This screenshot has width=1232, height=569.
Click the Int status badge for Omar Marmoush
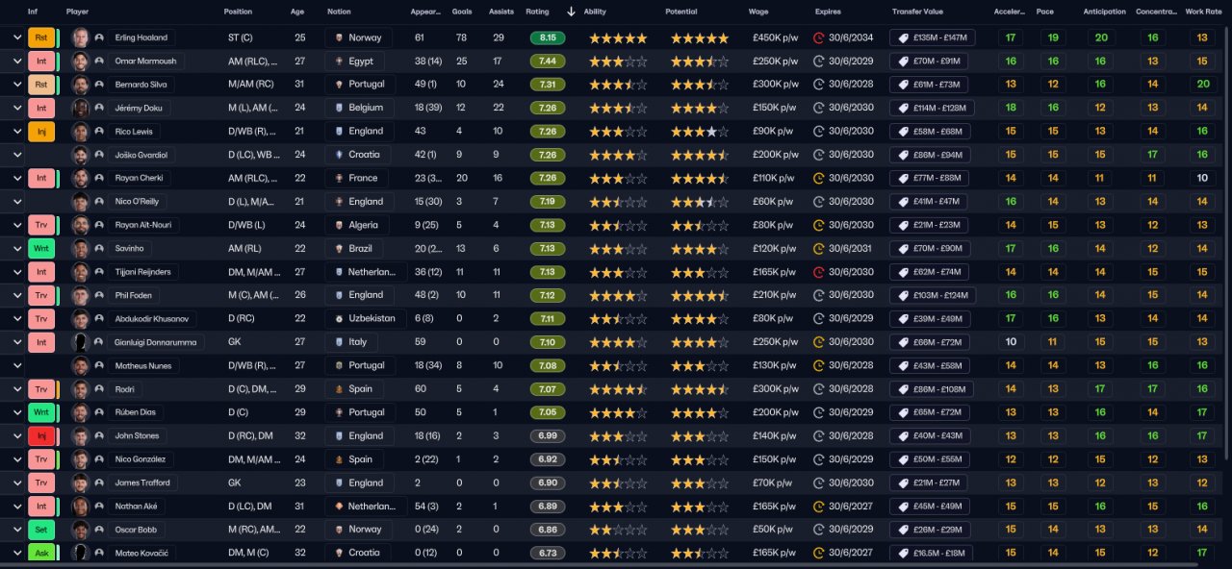(x=41, y=61)
